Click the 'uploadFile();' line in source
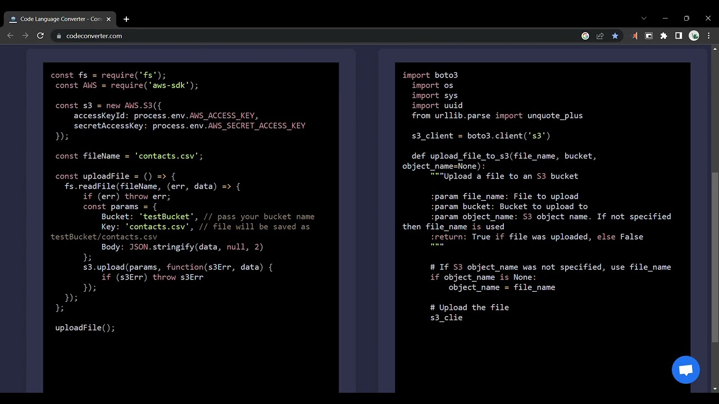Screen dimensions: 719x404 (85, 328)
